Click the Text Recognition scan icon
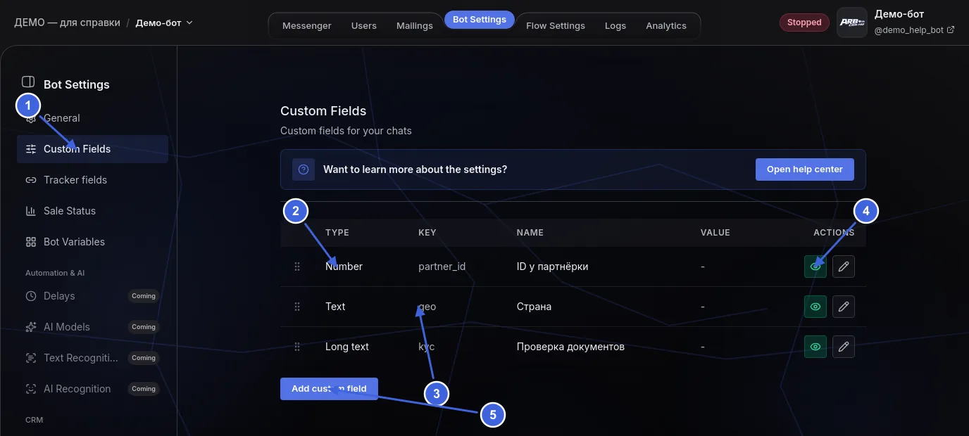 pos(31,358)
